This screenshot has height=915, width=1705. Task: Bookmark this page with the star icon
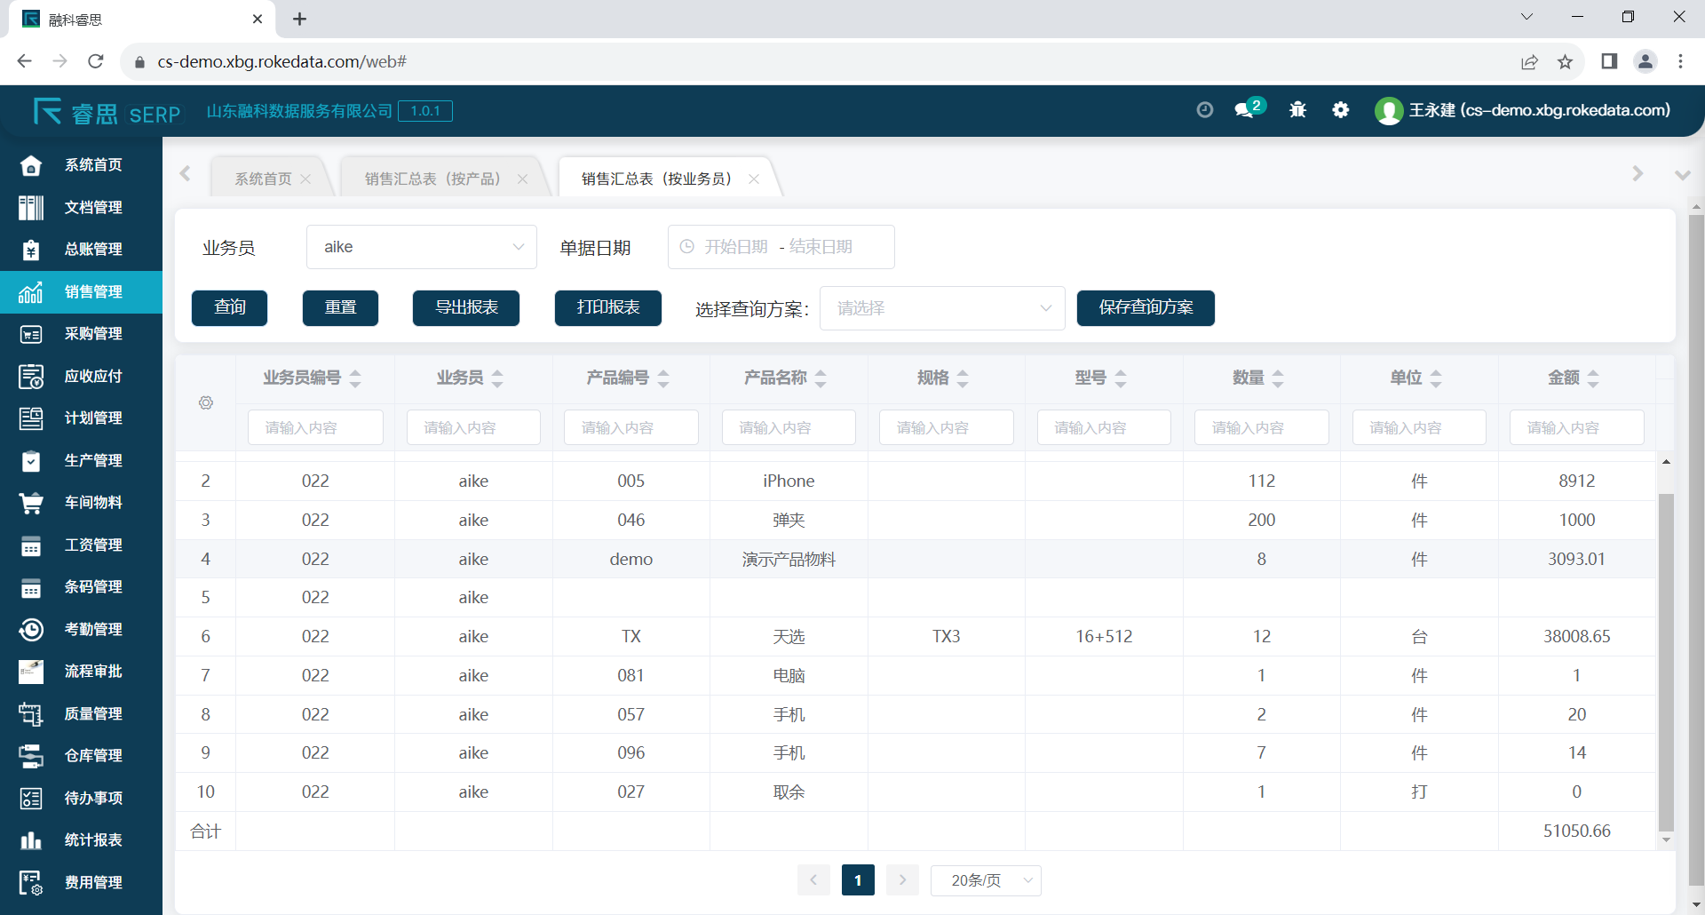[1565, 61]
